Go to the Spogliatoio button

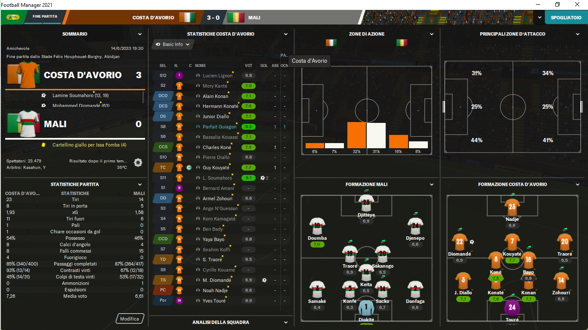tap(566, 18)
